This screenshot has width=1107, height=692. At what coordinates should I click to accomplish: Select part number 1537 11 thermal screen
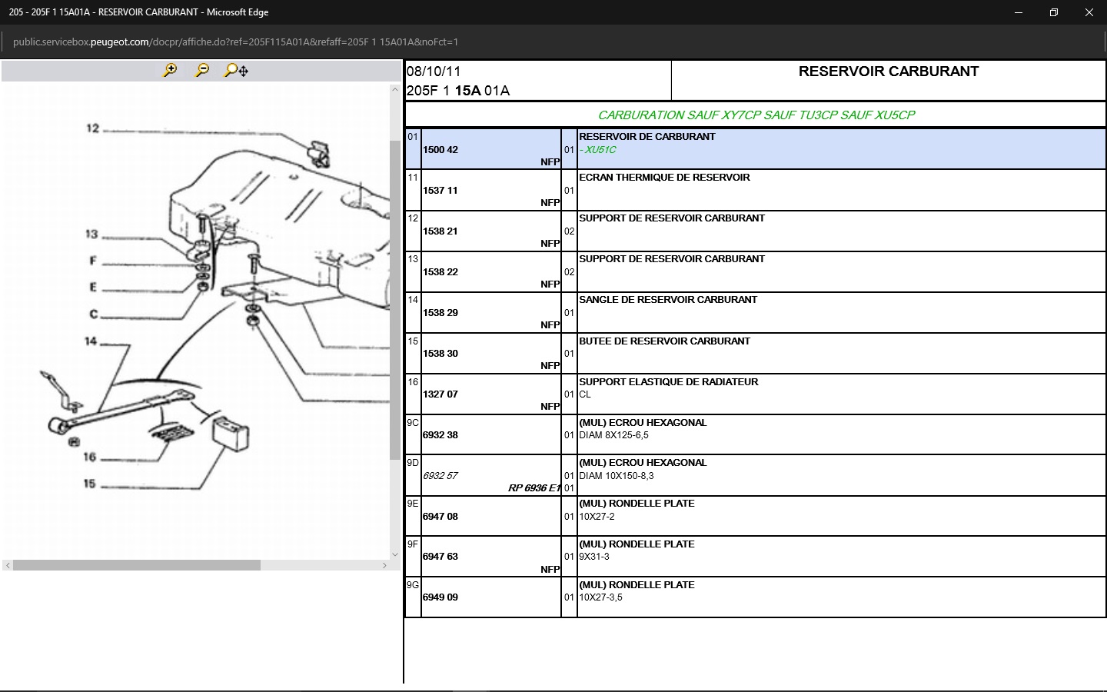440,191
